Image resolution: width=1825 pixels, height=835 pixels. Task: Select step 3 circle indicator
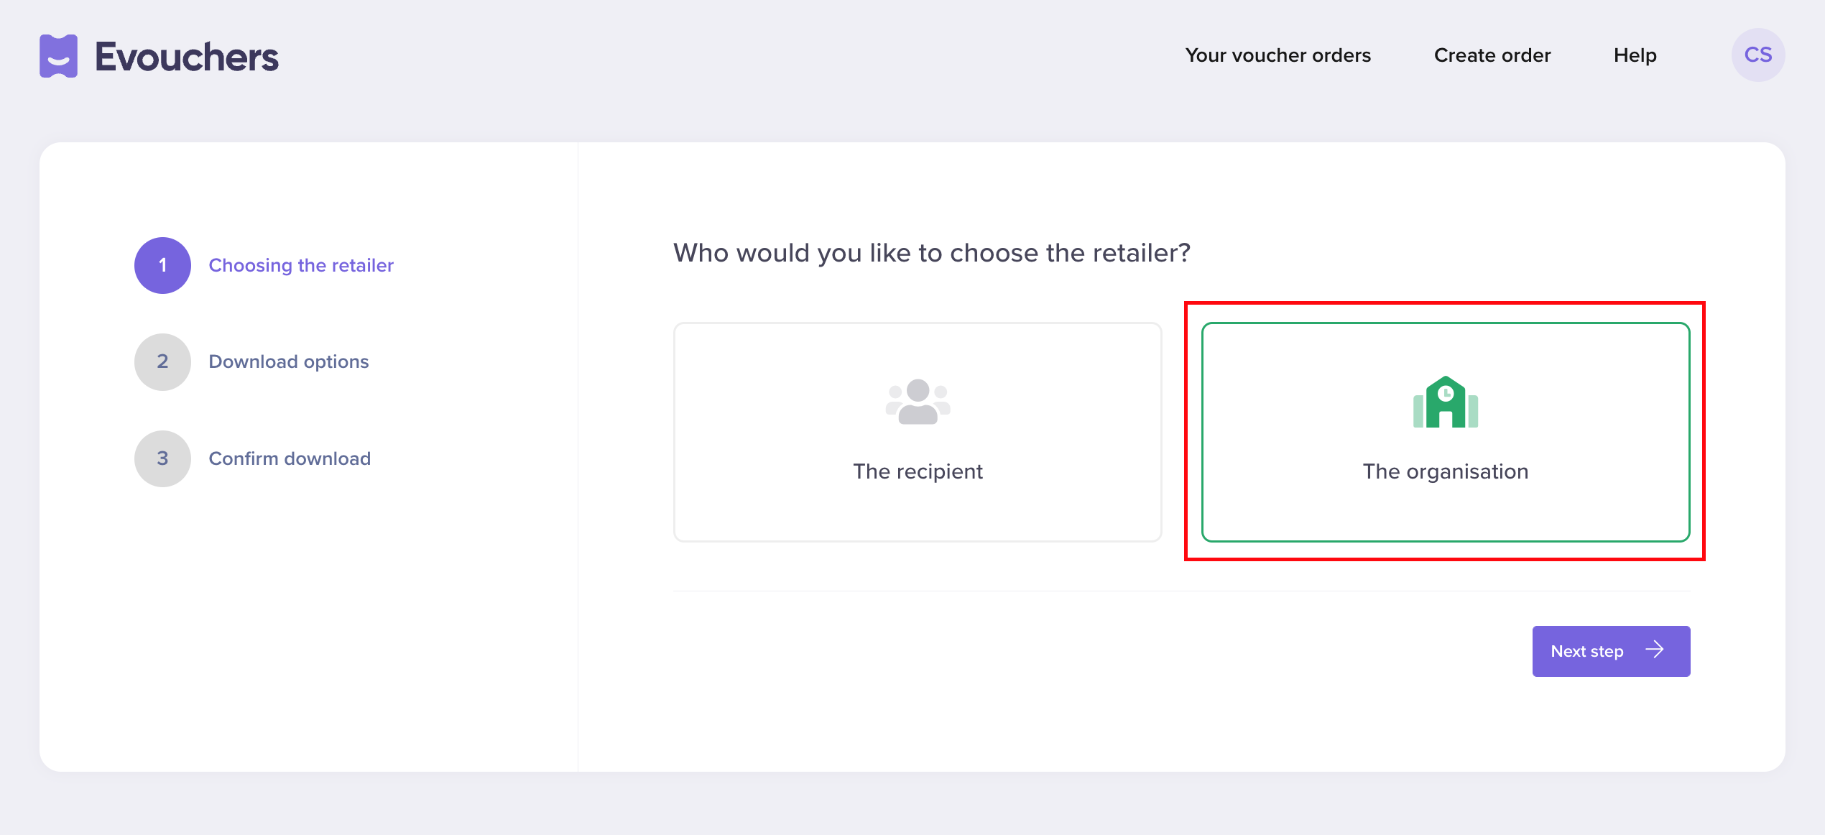click(x=162, y=458)
